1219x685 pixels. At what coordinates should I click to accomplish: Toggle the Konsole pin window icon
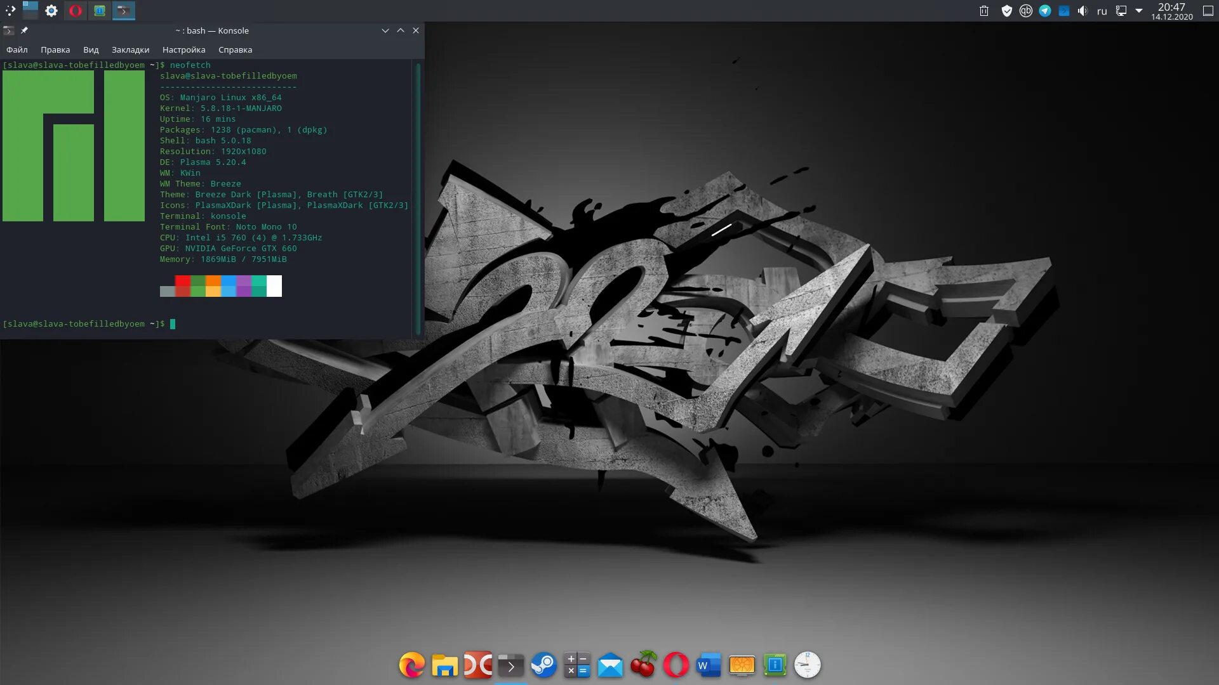point(24,30)
